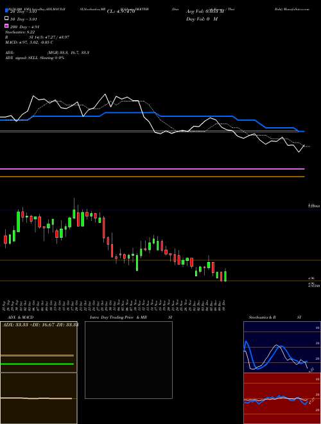The height and width of the screenshot is (424, 321).
Task: Click 'ADX signal: SELL' text
Action: coord(22,58)
